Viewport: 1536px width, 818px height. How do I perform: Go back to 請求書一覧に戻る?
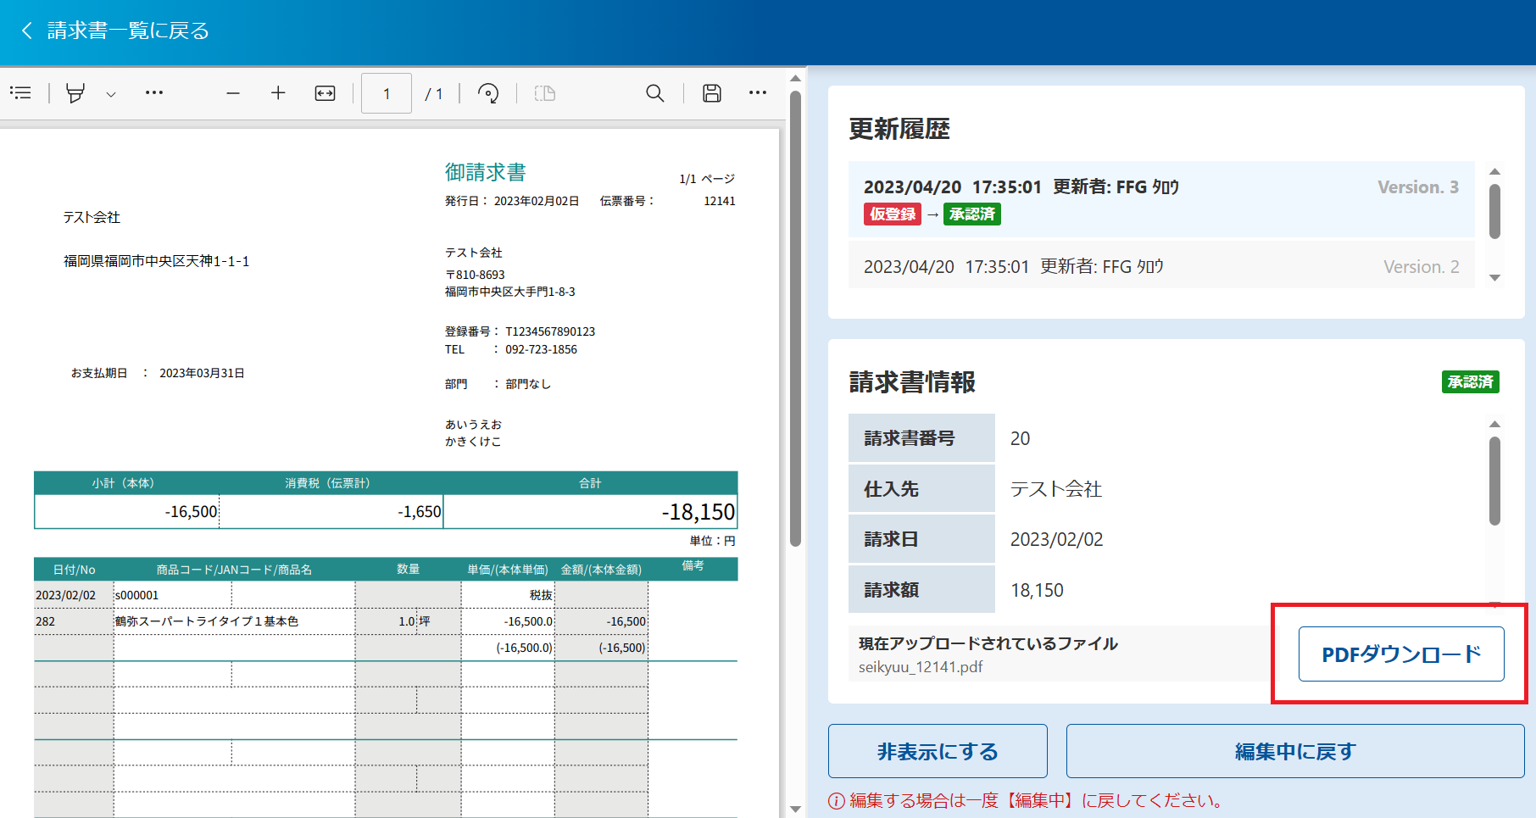pyautogui.click(x=115, y=31)
